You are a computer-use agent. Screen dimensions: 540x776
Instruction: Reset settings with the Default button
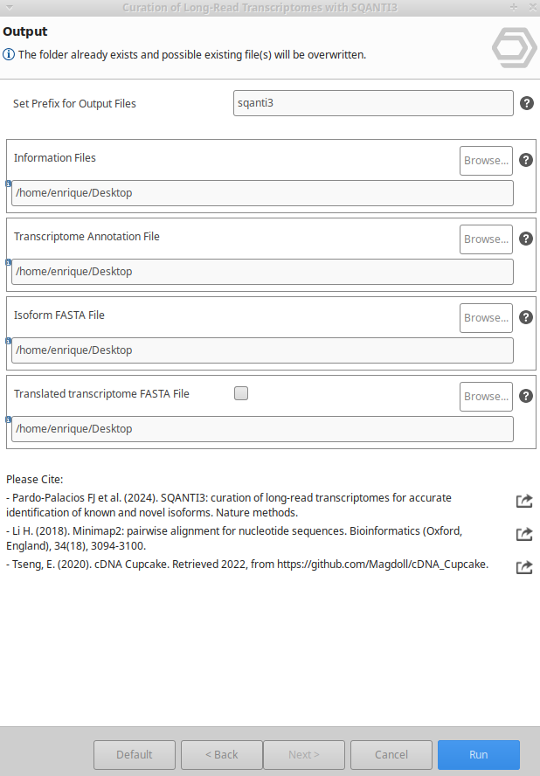pyautogui.click(x=135, y=755)
